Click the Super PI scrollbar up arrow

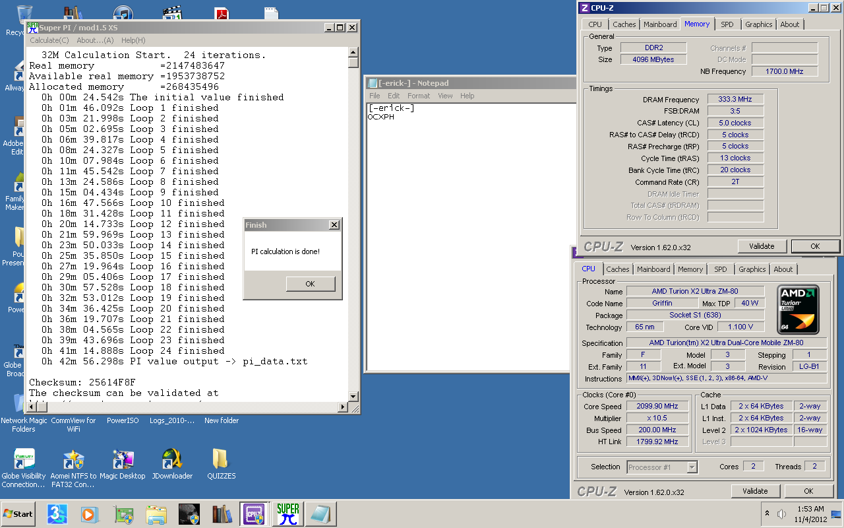(353, 52)
